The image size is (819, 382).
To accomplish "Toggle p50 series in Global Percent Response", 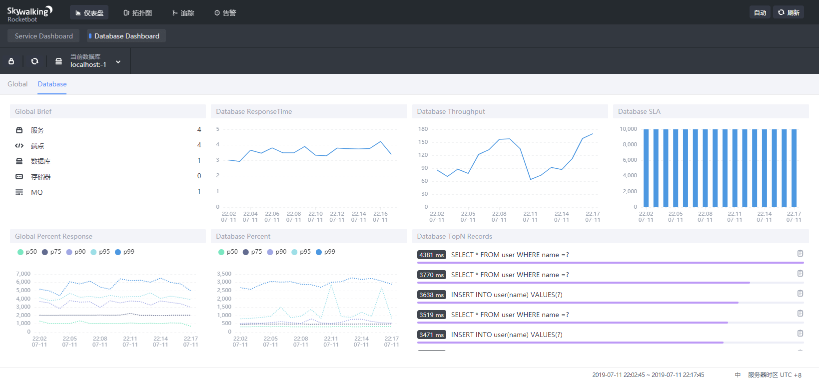I will [27, 252].
